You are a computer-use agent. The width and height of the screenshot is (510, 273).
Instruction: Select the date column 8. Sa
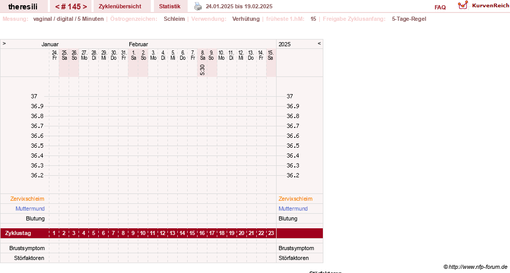click(202, 55)
